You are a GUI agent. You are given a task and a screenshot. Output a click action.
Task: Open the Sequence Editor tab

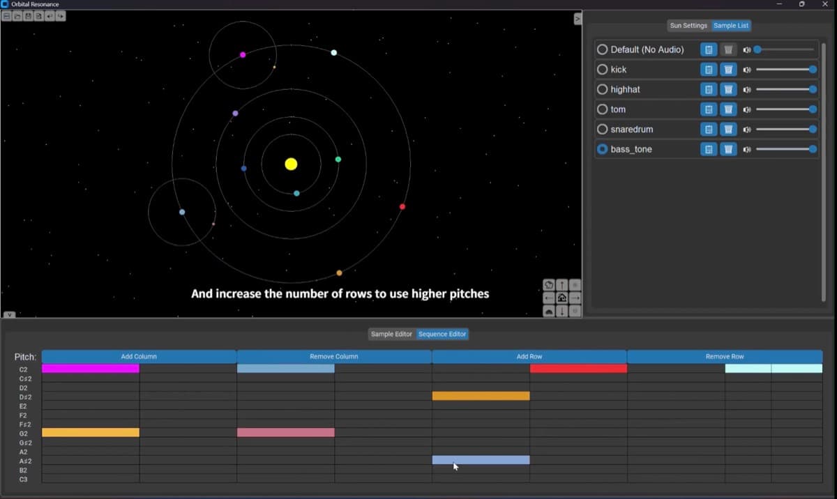(x=442, y=335)
